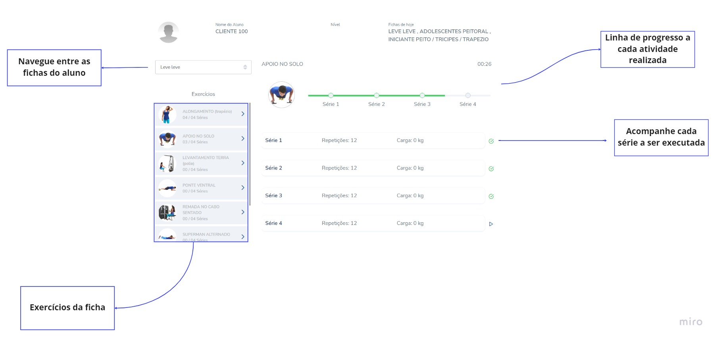719x342 pixels.
Task: Click the Alongamento exercise thumbnail
Action: point(167,114)
